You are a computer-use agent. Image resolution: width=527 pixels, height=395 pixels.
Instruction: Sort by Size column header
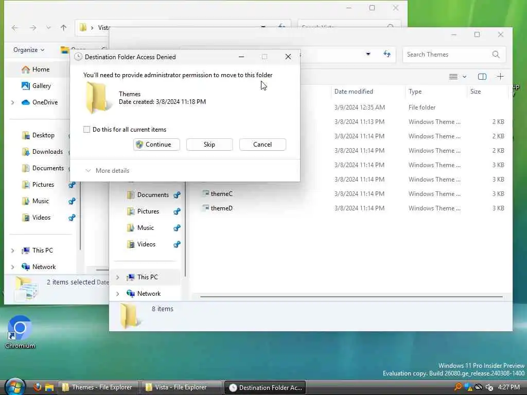(x=475, y=92)
